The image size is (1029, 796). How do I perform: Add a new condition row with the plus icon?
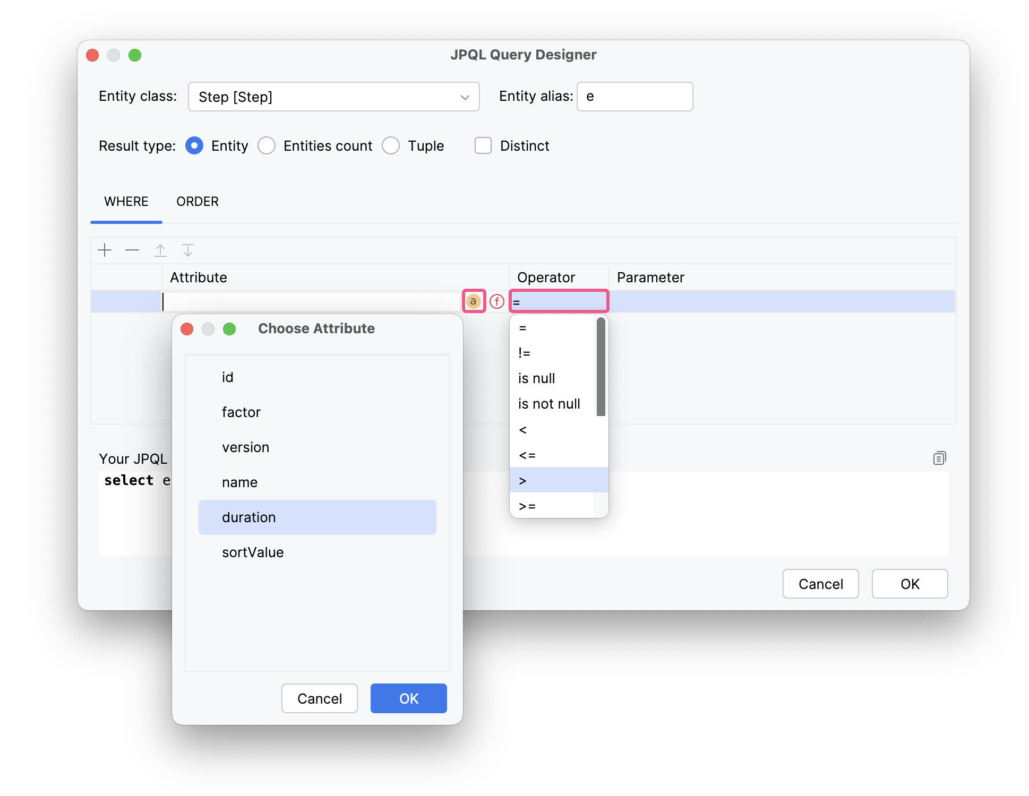105,250
